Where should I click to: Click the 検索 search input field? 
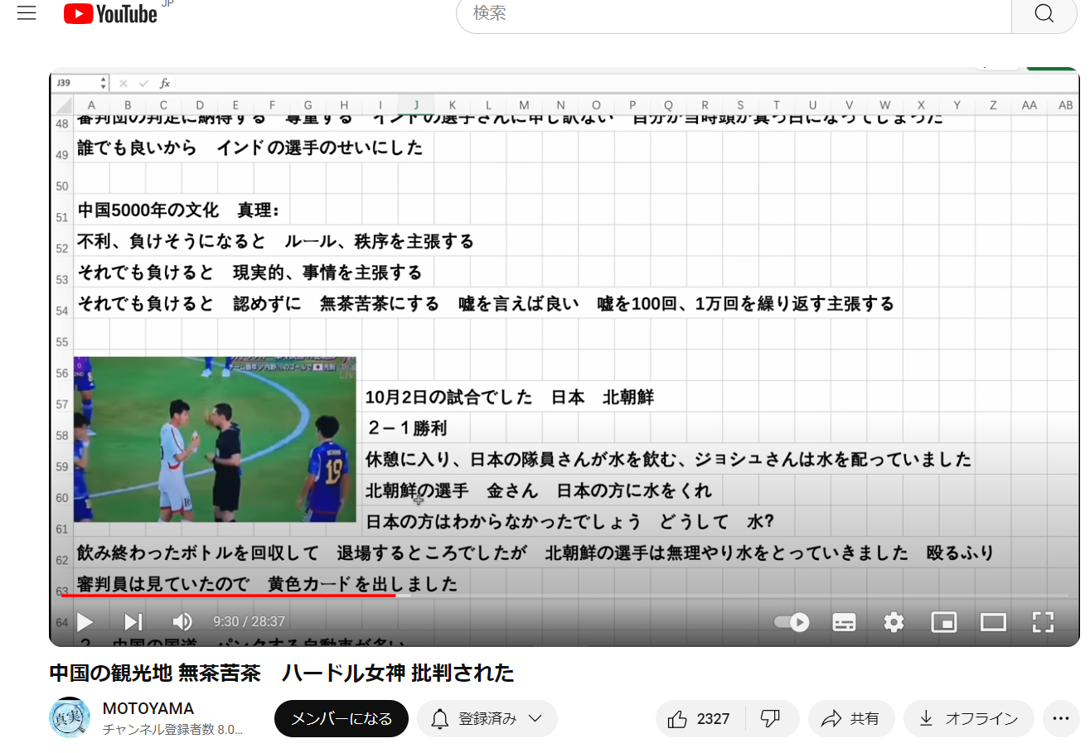pyautogui.click(x=733, y=14)
